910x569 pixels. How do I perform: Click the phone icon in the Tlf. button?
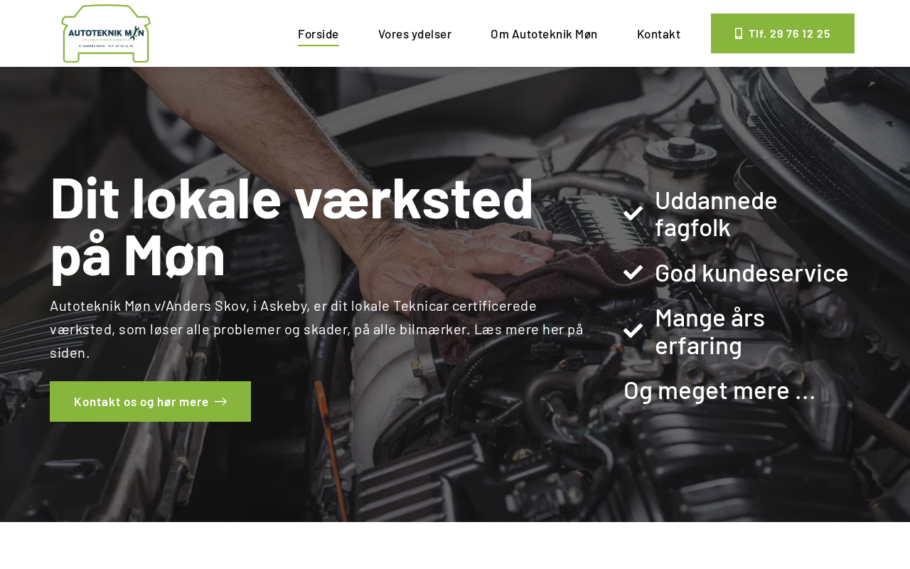[739, 33]
